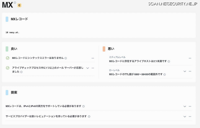Click the medium-level alive host warning text
Screen dimensions: 200x128
click(138, 61)
